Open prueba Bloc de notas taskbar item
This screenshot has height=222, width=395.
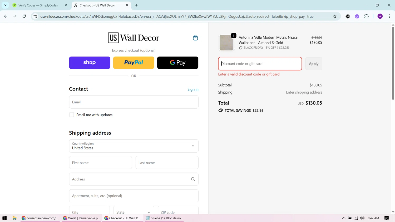(x=164, y=218)
